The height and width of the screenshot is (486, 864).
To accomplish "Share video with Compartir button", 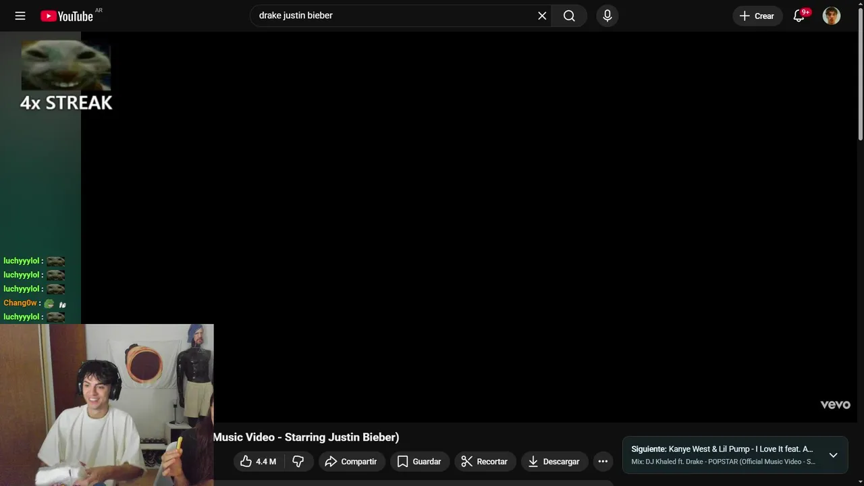I will (x=352, y=462).
